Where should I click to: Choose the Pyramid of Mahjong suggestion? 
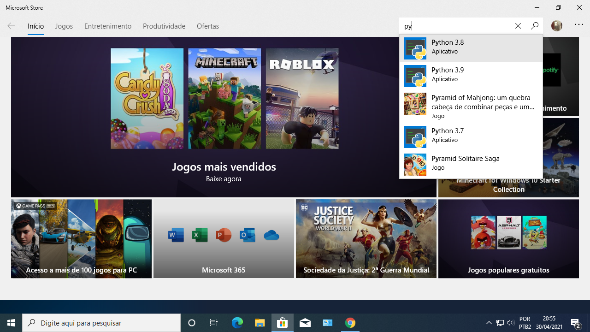[471, 107]
